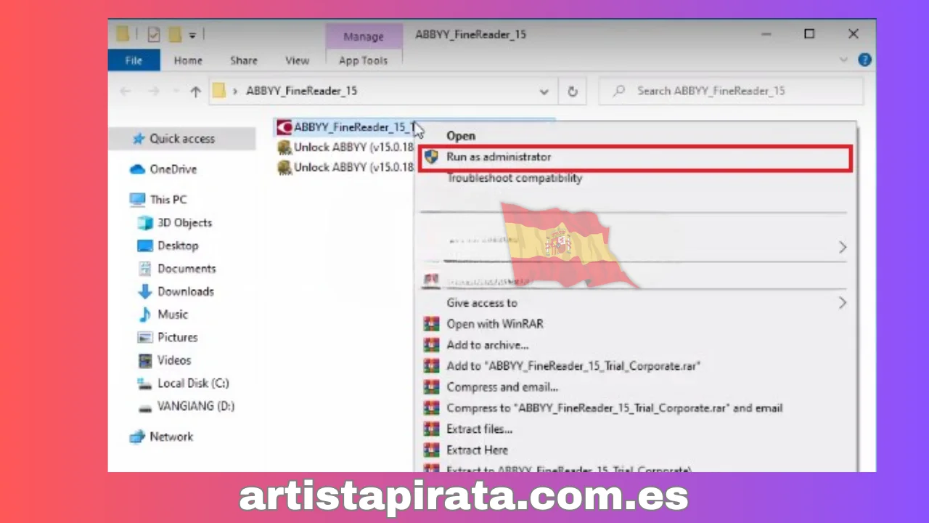
Task: Go up one folder level
Action: pyautogui.click(x=195, y=92)
